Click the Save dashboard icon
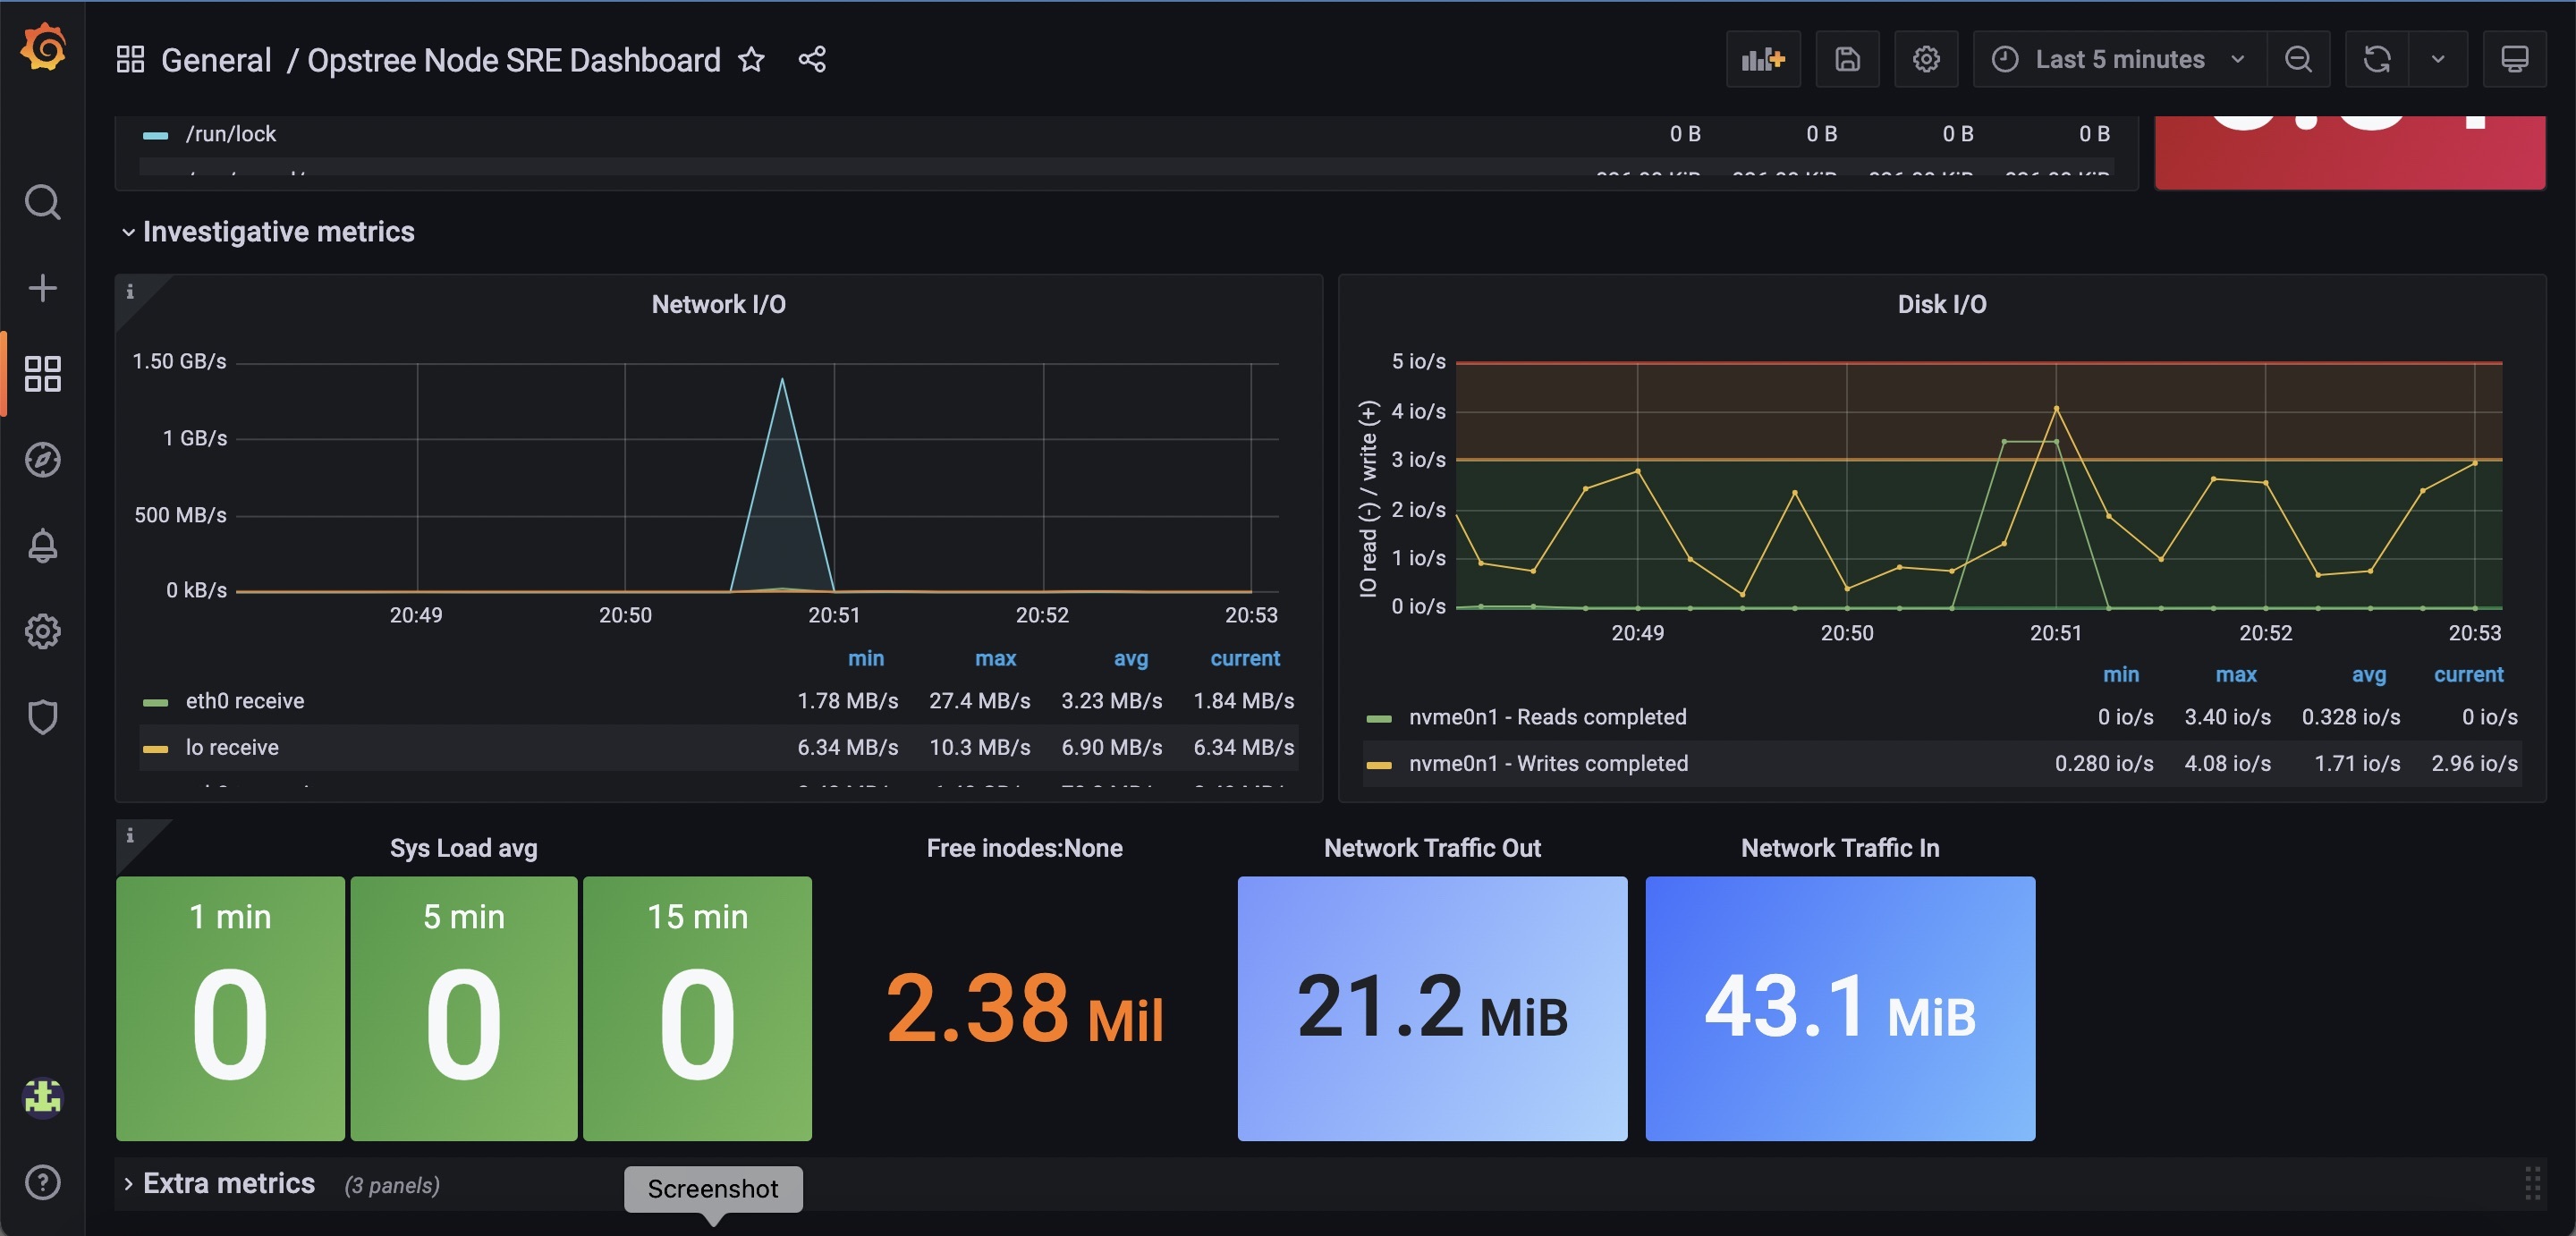Viewport: 2576px width, 1236px height. [x=1847, y=60]
